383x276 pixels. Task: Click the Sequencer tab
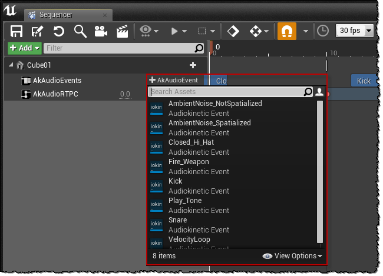pos(68,15)
